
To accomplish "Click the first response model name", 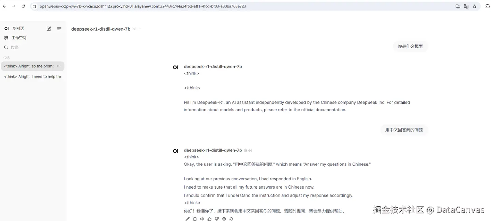I will [213, 67].
